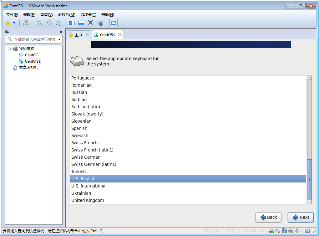Select Romanian keyboard layout
This screenshot has height=236, width=319.
188,85
